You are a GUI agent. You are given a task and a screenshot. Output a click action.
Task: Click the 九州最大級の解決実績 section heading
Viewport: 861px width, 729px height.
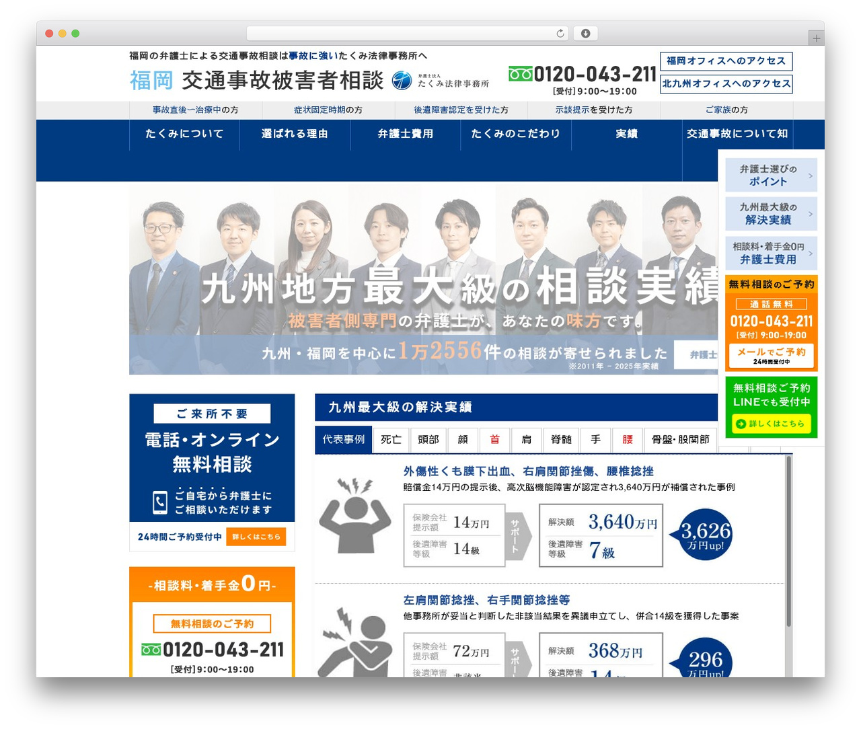click(400, 408)
